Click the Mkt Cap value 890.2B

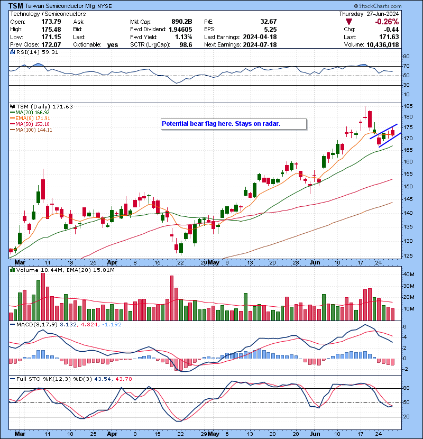pos(182,22)
